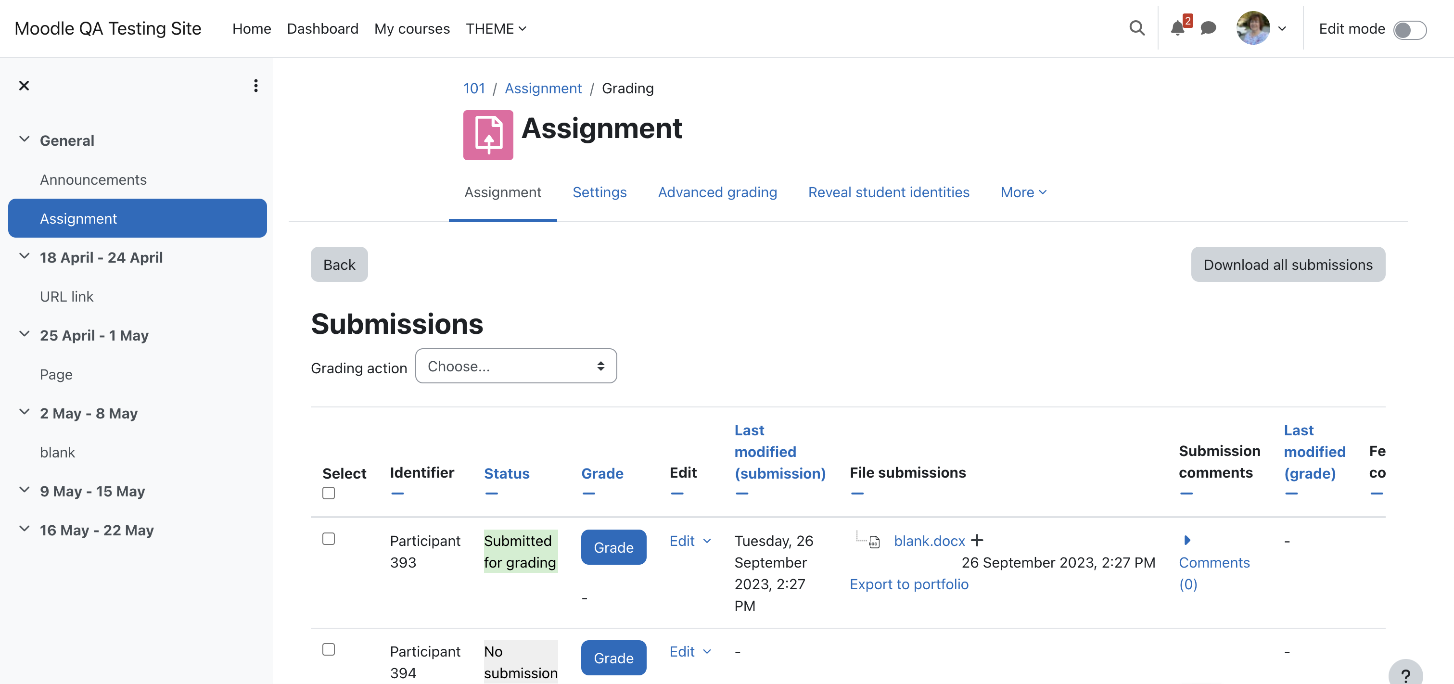Open course index options kebab menu

point(255,86)
